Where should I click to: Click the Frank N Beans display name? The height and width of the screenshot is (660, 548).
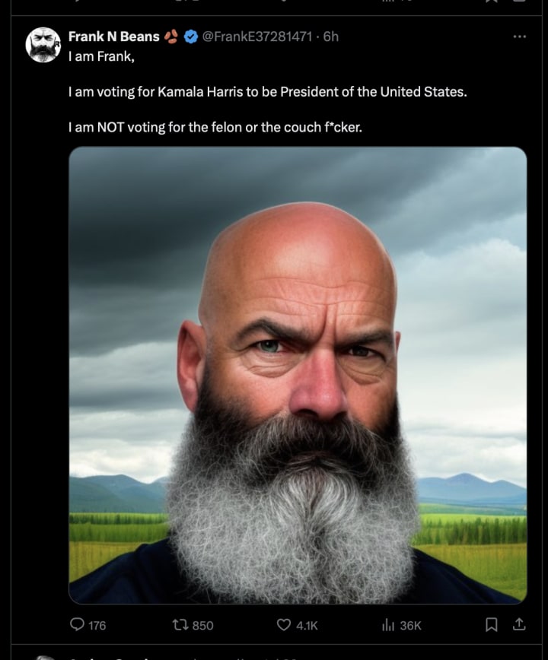pos(113,36)
